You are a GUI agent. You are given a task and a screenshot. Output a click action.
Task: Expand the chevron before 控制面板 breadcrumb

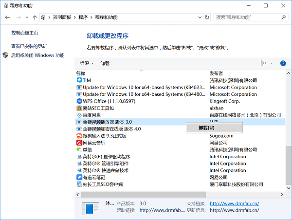click(x=49, y=18)
